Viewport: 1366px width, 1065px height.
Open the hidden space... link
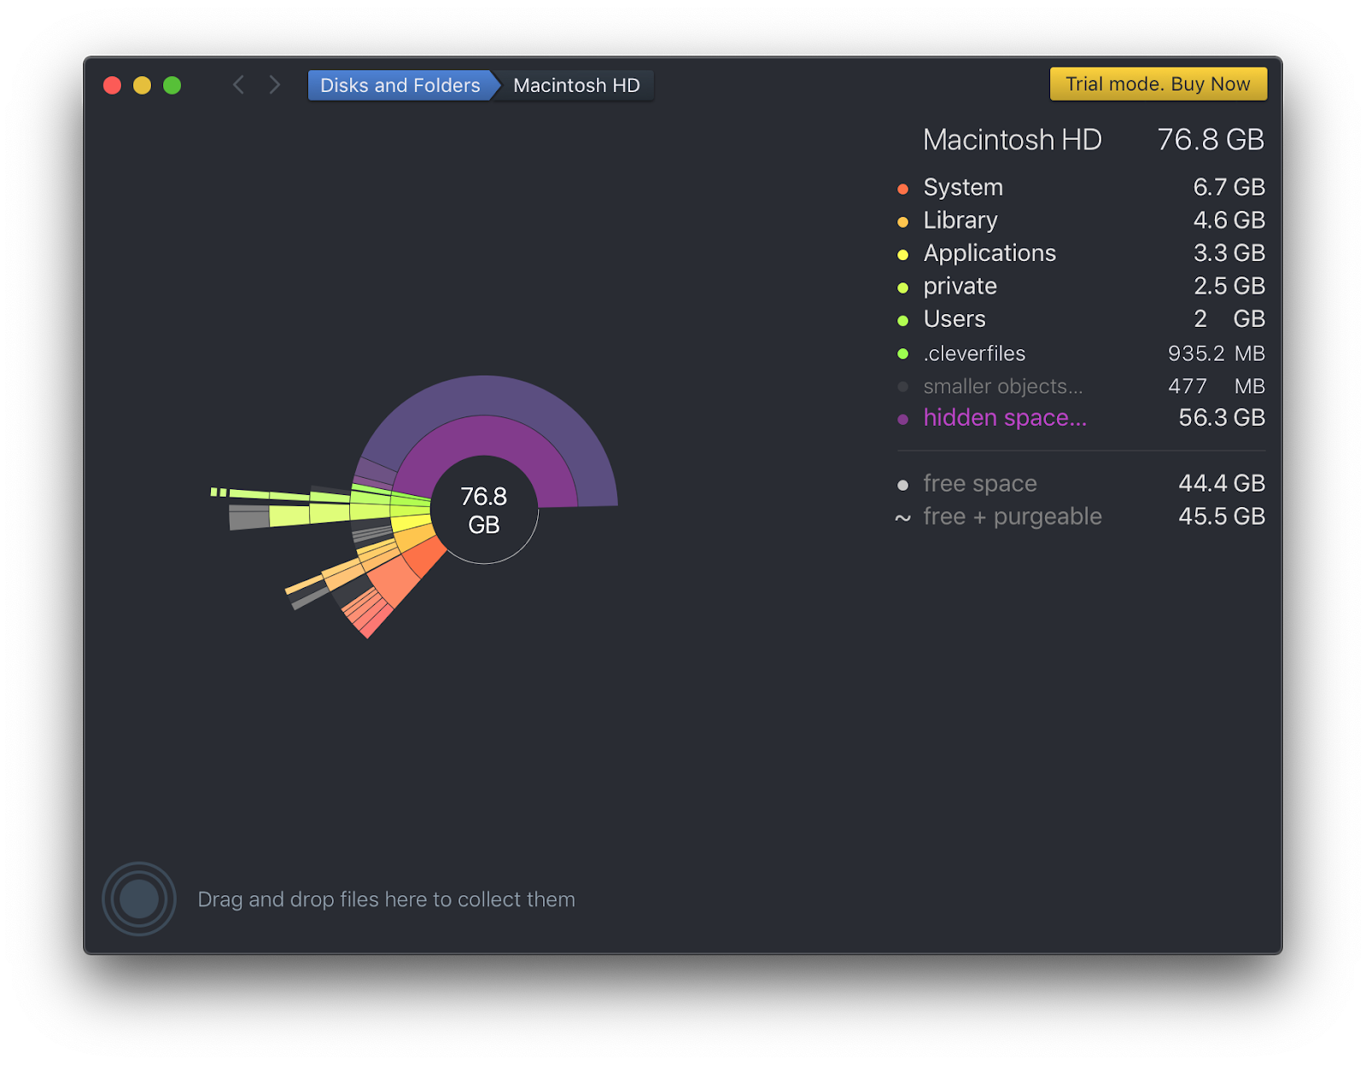point(1005,418)
